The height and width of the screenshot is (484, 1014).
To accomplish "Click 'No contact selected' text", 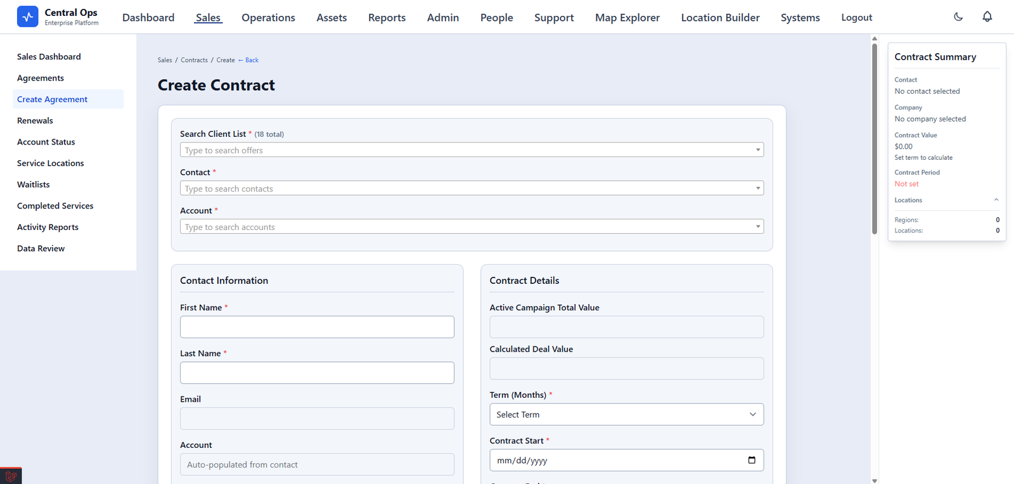I will [x=927, y=91].
